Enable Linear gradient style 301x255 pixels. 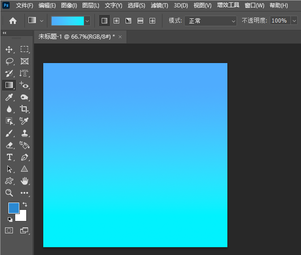pos(104,21)
